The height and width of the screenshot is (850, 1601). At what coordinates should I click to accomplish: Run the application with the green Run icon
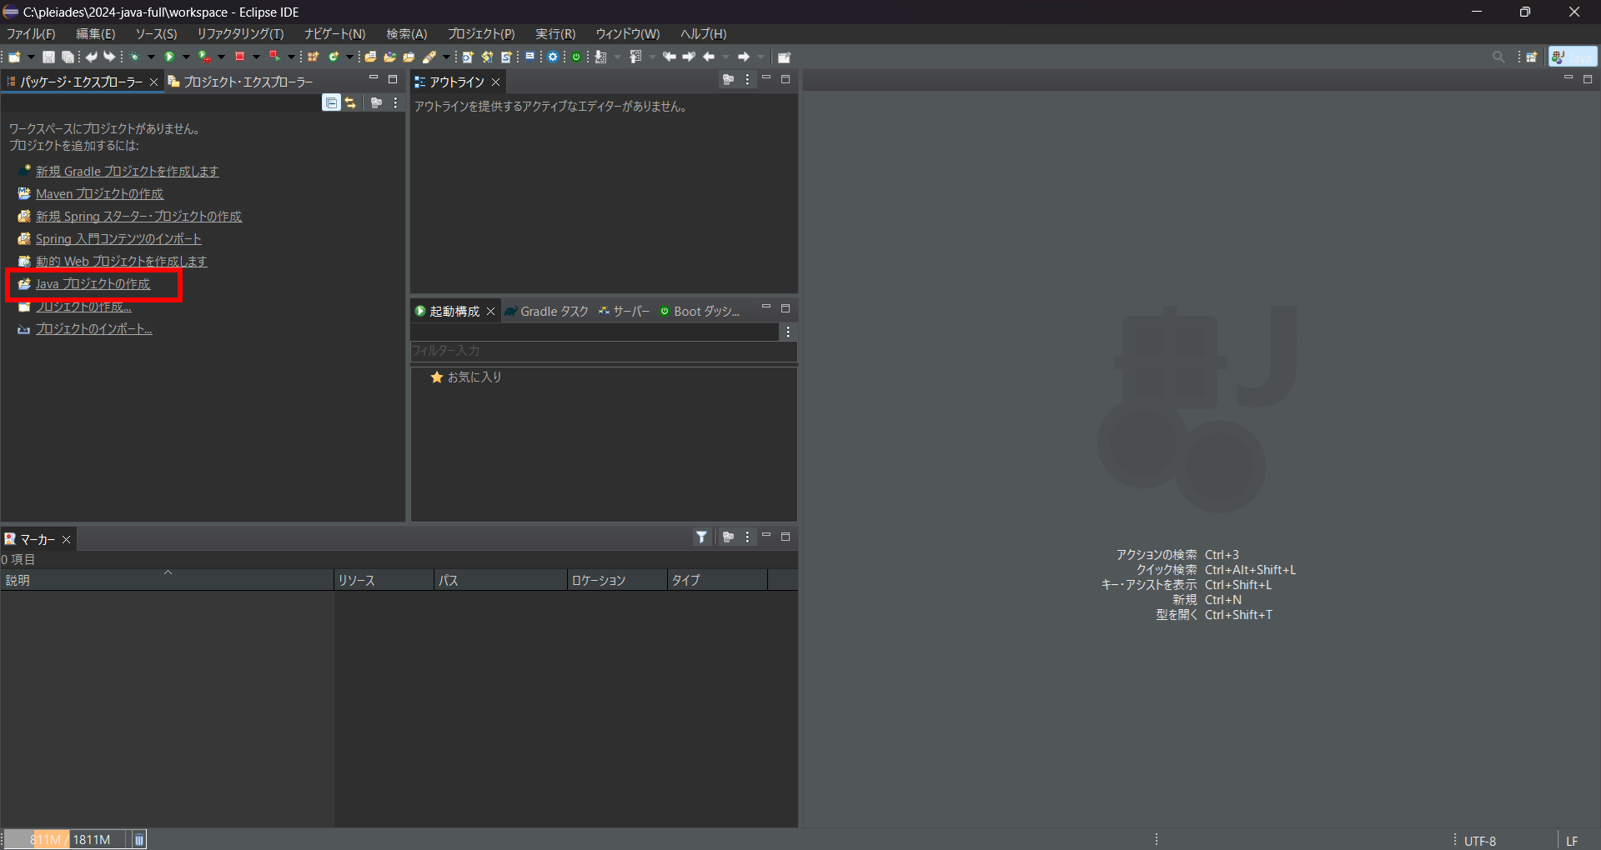169,57
